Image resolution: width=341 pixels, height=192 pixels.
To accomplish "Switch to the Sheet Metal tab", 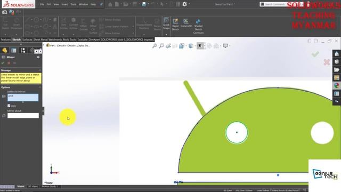I will pos(40,39).
